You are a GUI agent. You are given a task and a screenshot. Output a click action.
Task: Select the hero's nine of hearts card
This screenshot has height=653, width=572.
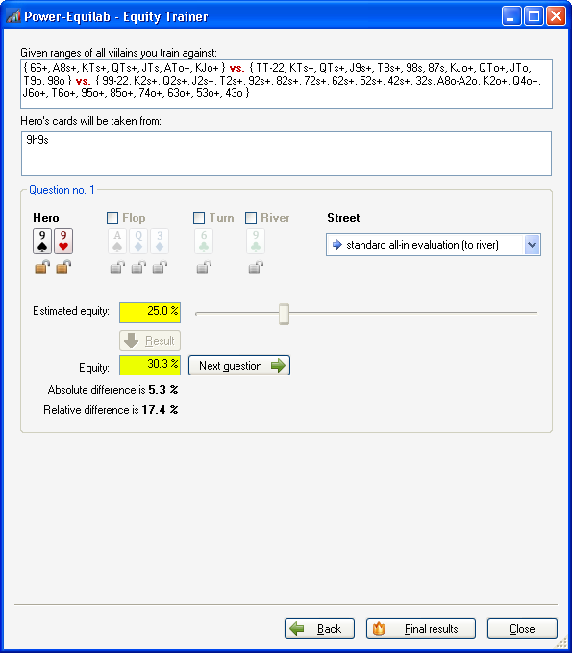click(x=63, y=241)
